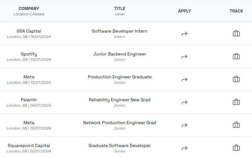252x158 pixels.
Task: Select the Palantir company name
Action: (x=29, y=100)
